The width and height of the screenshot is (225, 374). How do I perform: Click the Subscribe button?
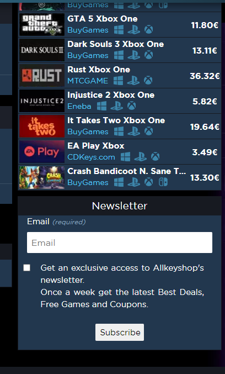[x=120, y=332]
